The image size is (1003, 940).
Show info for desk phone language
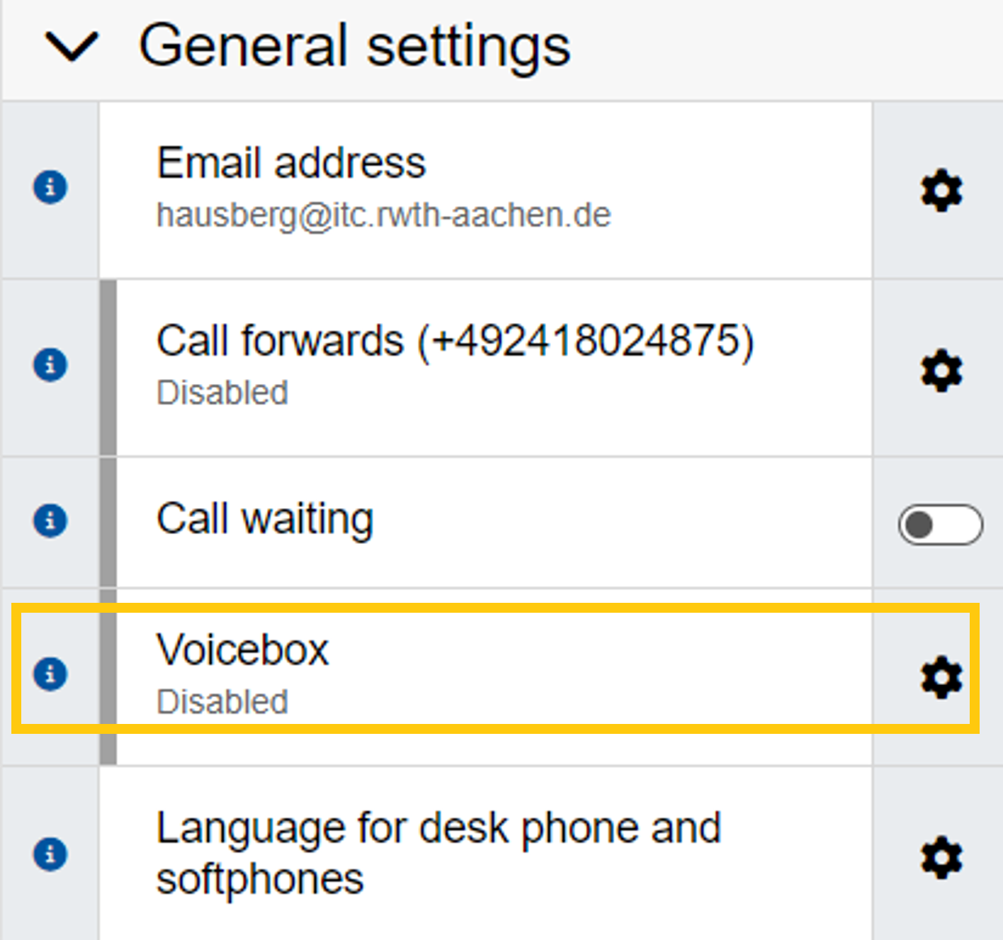click(x=50, y=854)
